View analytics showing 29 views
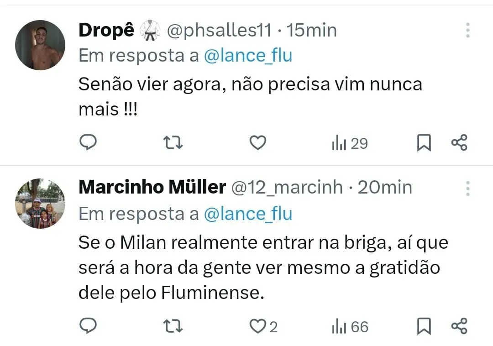This screenshot has width=493, height=346. click(349, 144)
